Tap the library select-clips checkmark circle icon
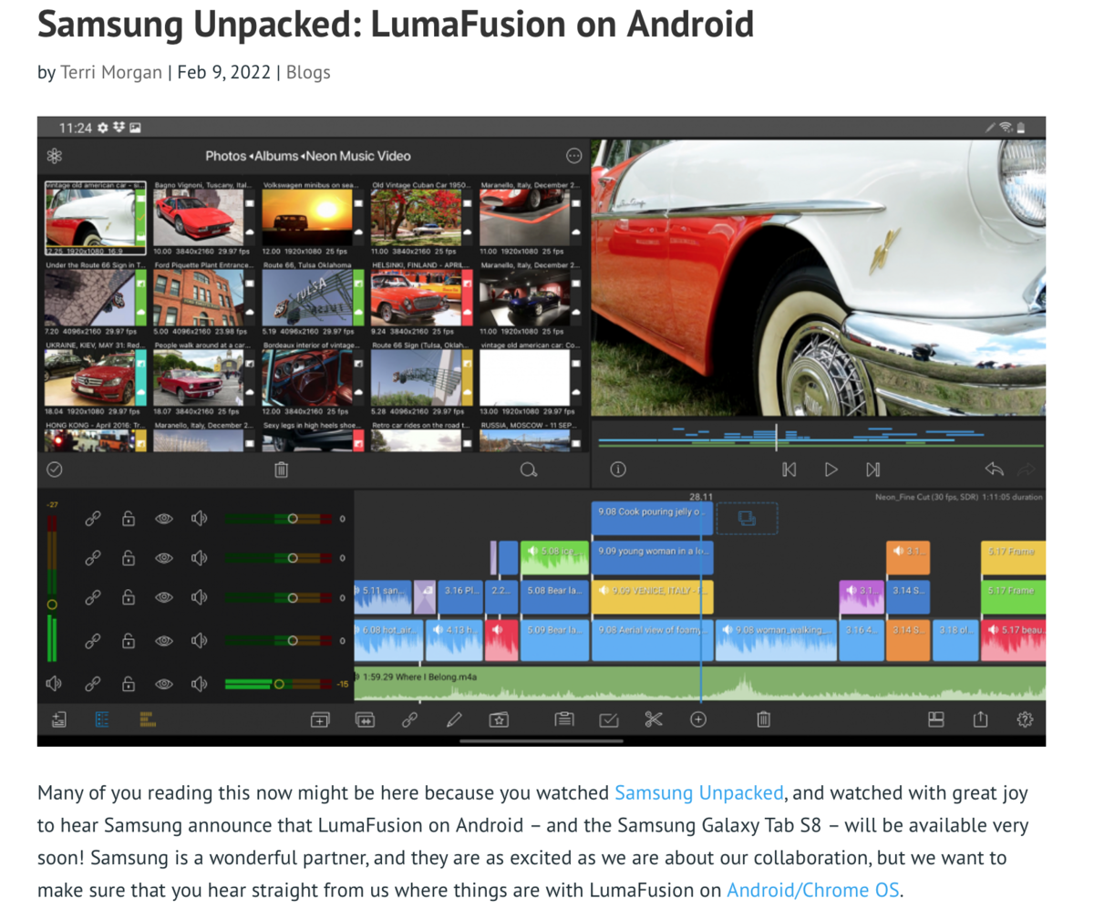Screen dimensions: 1094x909 tap(55, 470)
